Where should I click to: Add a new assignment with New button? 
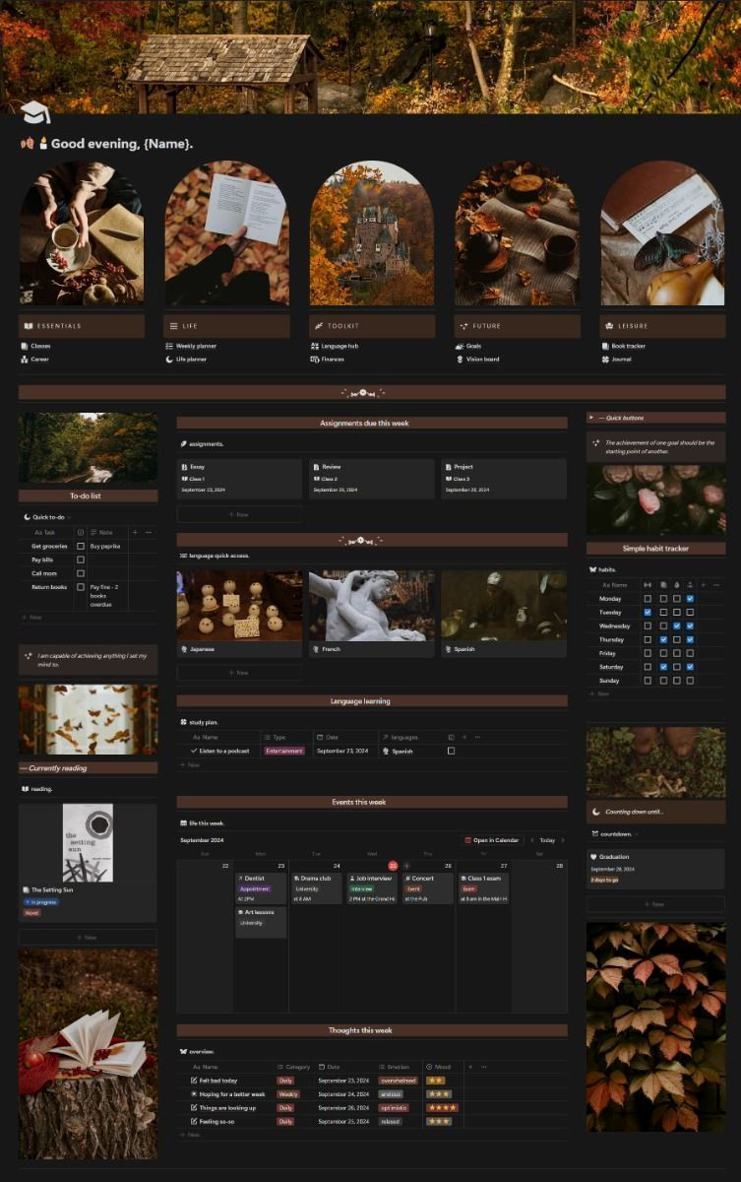click(239, 514)
